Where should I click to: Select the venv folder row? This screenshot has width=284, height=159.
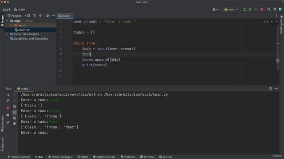[x=31, y=26]
